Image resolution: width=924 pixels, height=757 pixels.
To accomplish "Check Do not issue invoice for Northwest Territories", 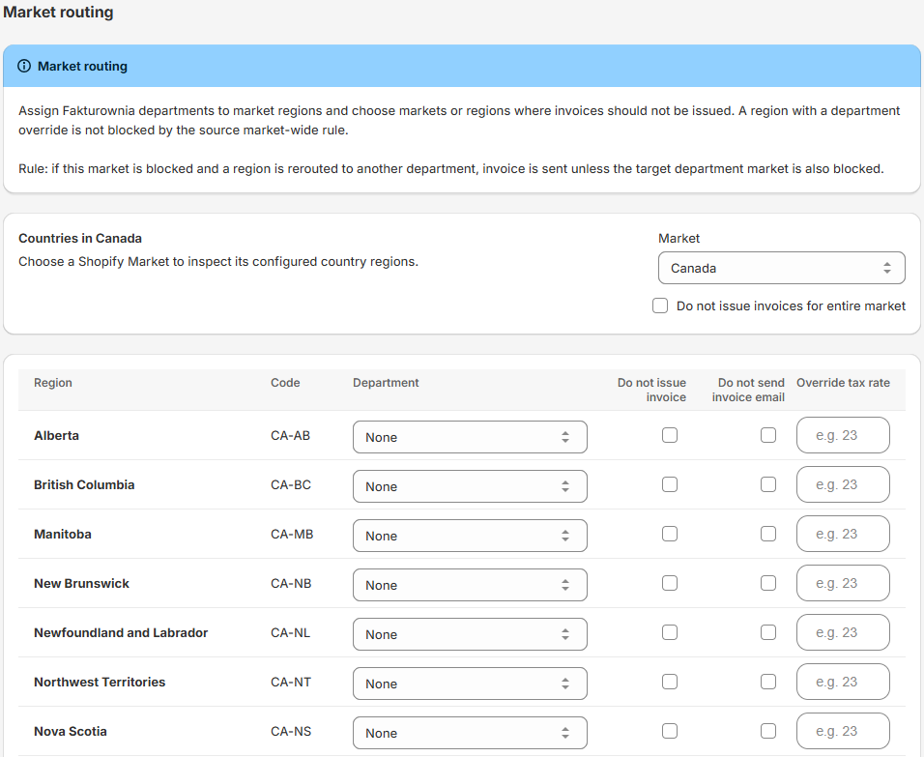I will [x=670, y=682].
